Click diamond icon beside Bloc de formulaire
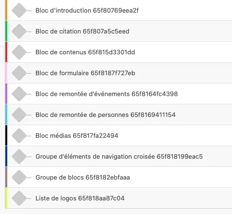The image size is (232, 214). 19,73
